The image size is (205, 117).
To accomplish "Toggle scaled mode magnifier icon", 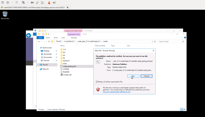I will pyautogui.click(x=23, y=2).
